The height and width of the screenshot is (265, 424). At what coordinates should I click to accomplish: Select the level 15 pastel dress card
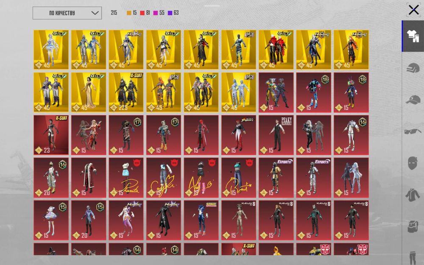(51, 220)
